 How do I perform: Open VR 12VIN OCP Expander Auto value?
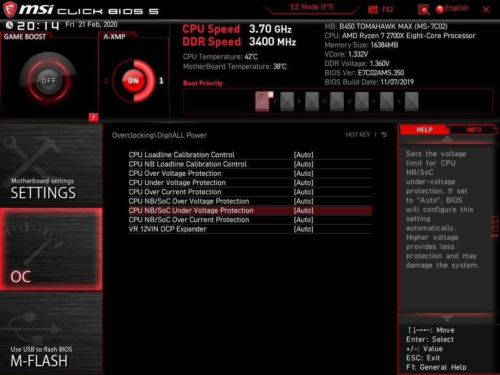(x=304, y=229)
